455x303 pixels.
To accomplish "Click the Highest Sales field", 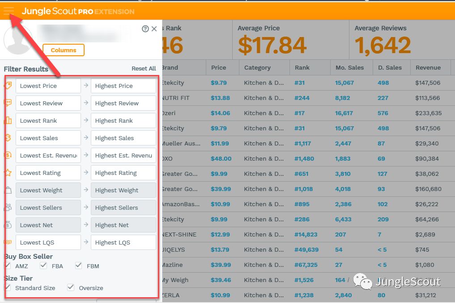I will pos(123,138).
